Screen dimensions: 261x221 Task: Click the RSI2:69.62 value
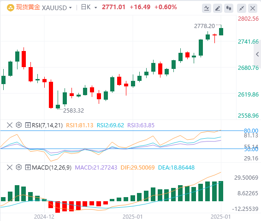pyautogui.click(x=110, y=125)
